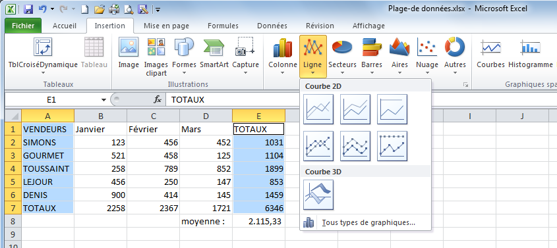Select the Février header cell
The width and height of the screenshot is (557, 248).
click(x=153, y=129)
